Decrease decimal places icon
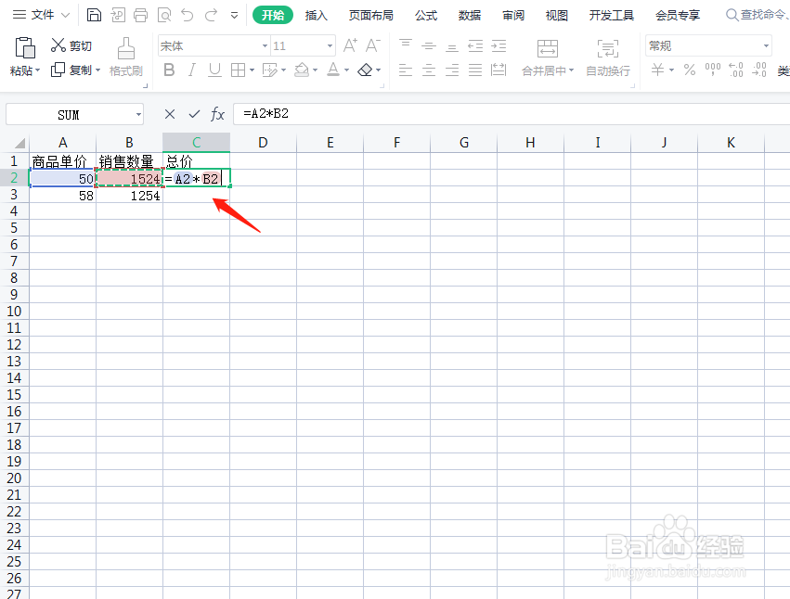Image resolution: width=790 pixels, height=599 pixels. (x=758, y=70)
